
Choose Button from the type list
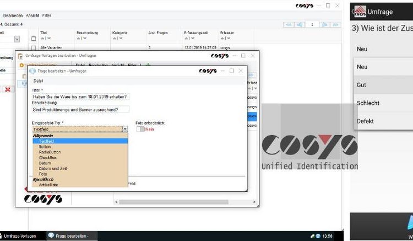click(x=80, y=147)
